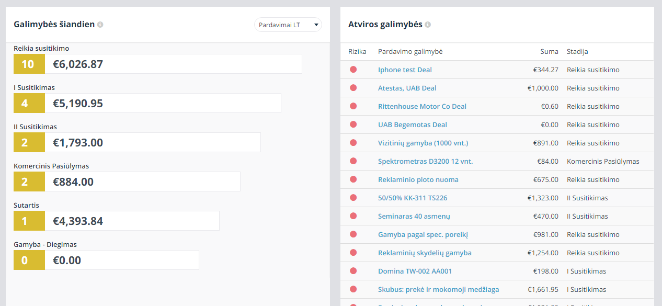Click the risk dot beside 50/50% KK-311 TS226

pos(353,198)
